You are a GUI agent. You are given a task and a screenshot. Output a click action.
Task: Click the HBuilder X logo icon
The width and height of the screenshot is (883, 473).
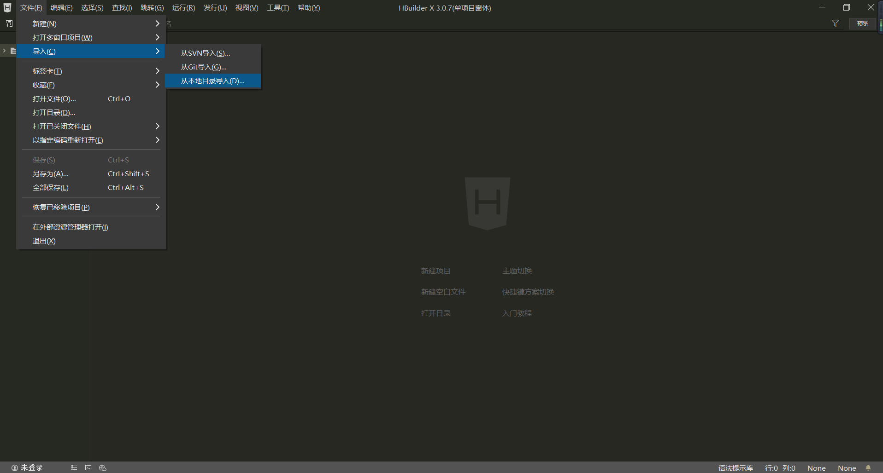[7, 8]
